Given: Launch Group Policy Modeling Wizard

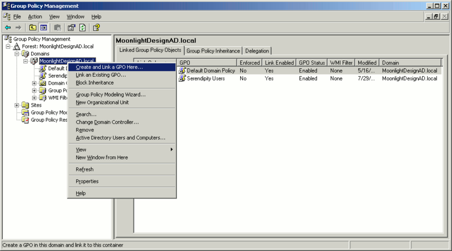Looking at the screenshot, I should [122, 94].
